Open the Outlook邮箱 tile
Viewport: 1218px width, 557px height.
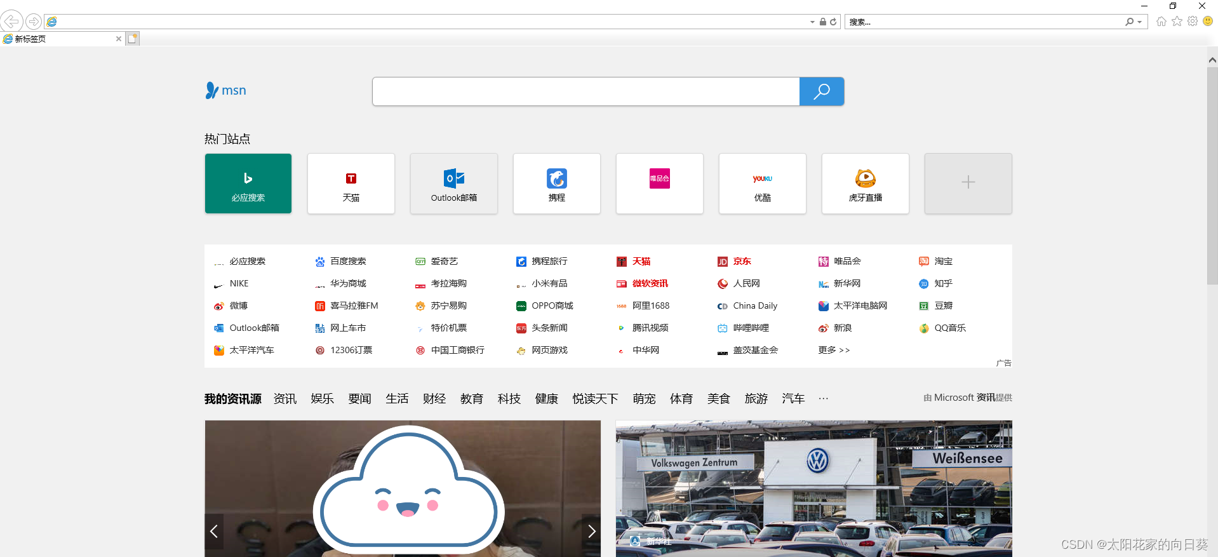coord(454,184)
